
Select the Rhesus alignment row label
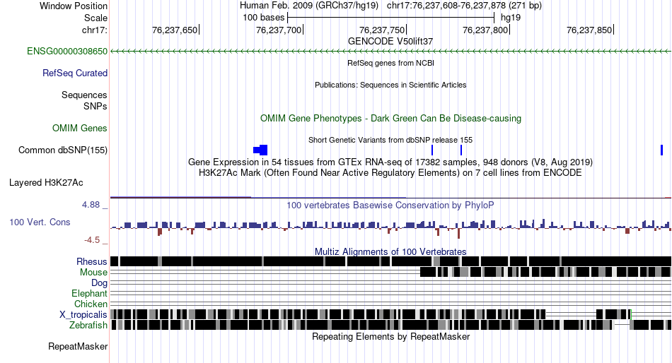(x=92, y=261)
